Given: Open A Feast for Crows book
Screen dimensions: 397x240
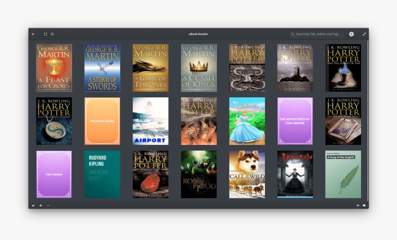Looking at the screenshot, I should [x=54, y=68].
